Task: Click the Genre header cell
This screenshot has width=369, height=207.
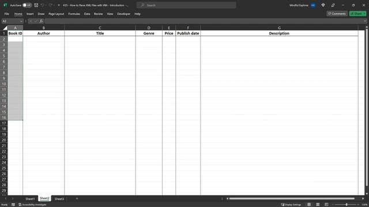Action: [x=149, y=33]
